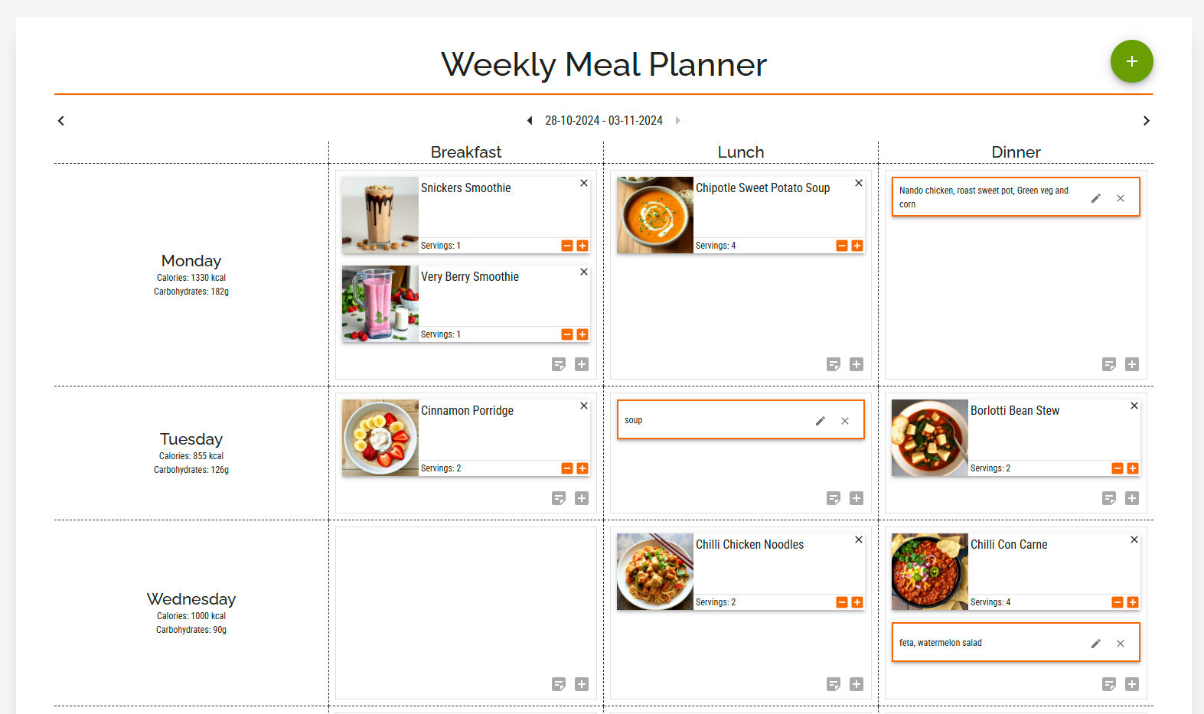1204x714 pixels.
Task: Edit the 'feta, watermelon salad' note
Action: tap(1096, 643)
